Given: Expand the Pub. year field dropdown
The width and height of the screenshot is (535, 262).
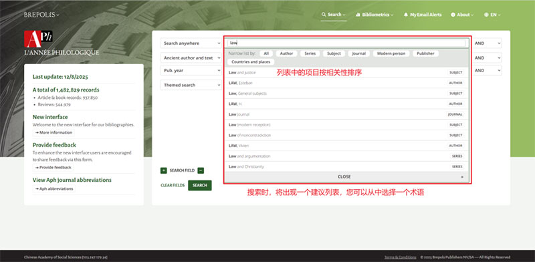Looking at the screenshot, I should pyautogui.click(x=191, y=71).
